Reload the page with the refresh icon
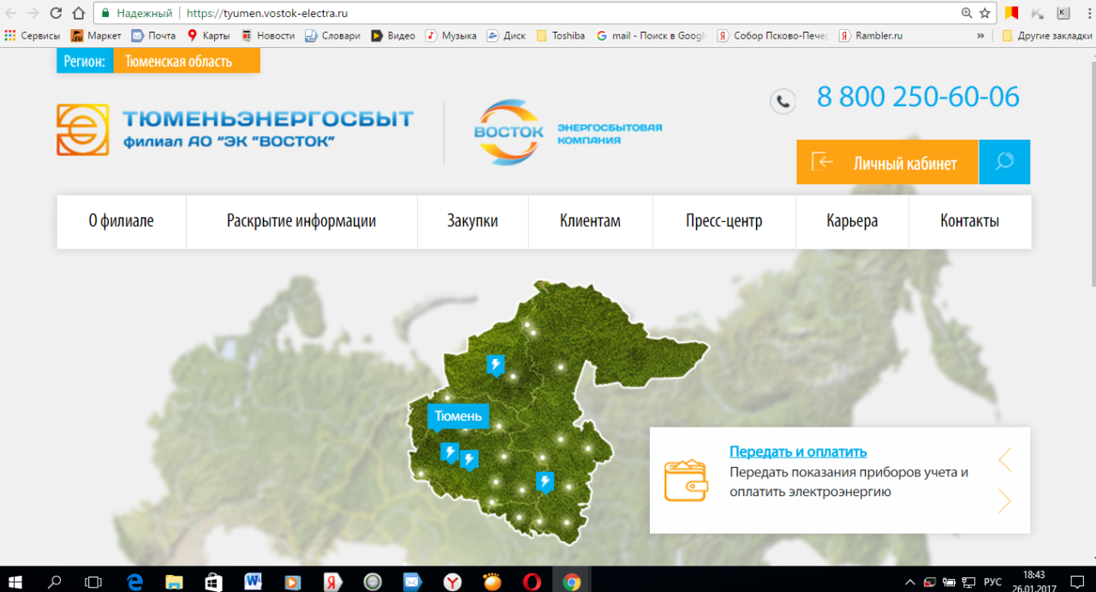1096x592 pixels. tap(56, 13)
